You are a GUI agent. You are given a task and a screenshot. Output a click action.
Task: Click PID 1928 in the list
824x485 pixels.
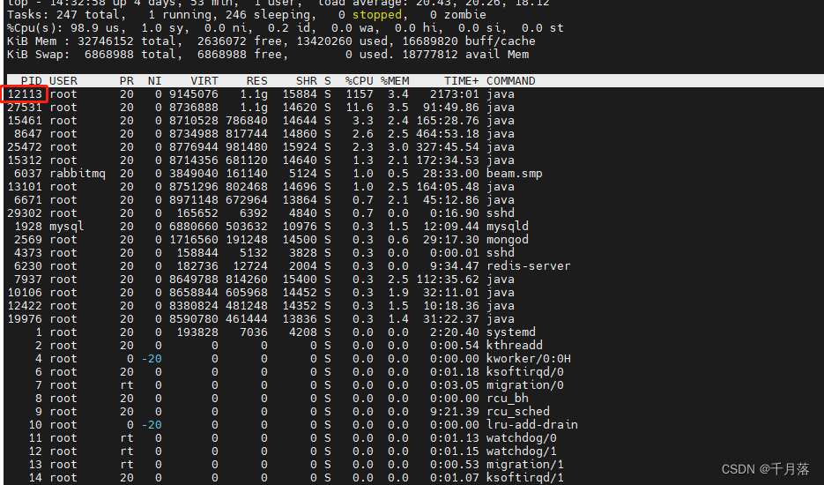click(28, 227)
